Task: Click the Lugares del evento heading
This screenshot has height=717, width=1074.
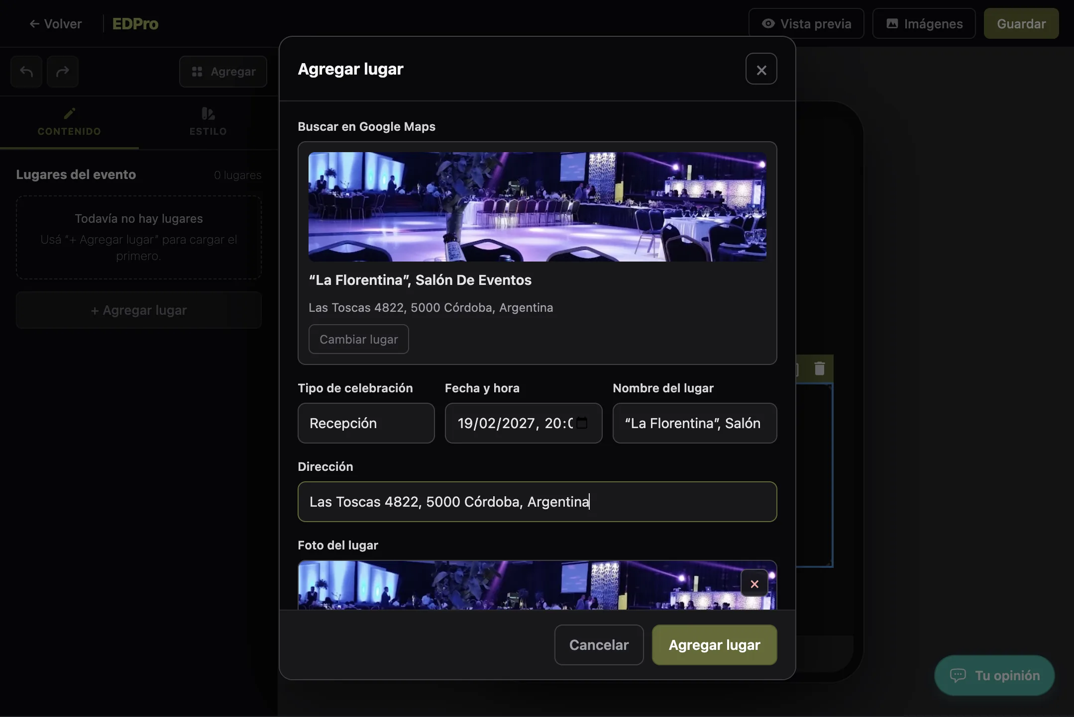Action: [76, 175]
